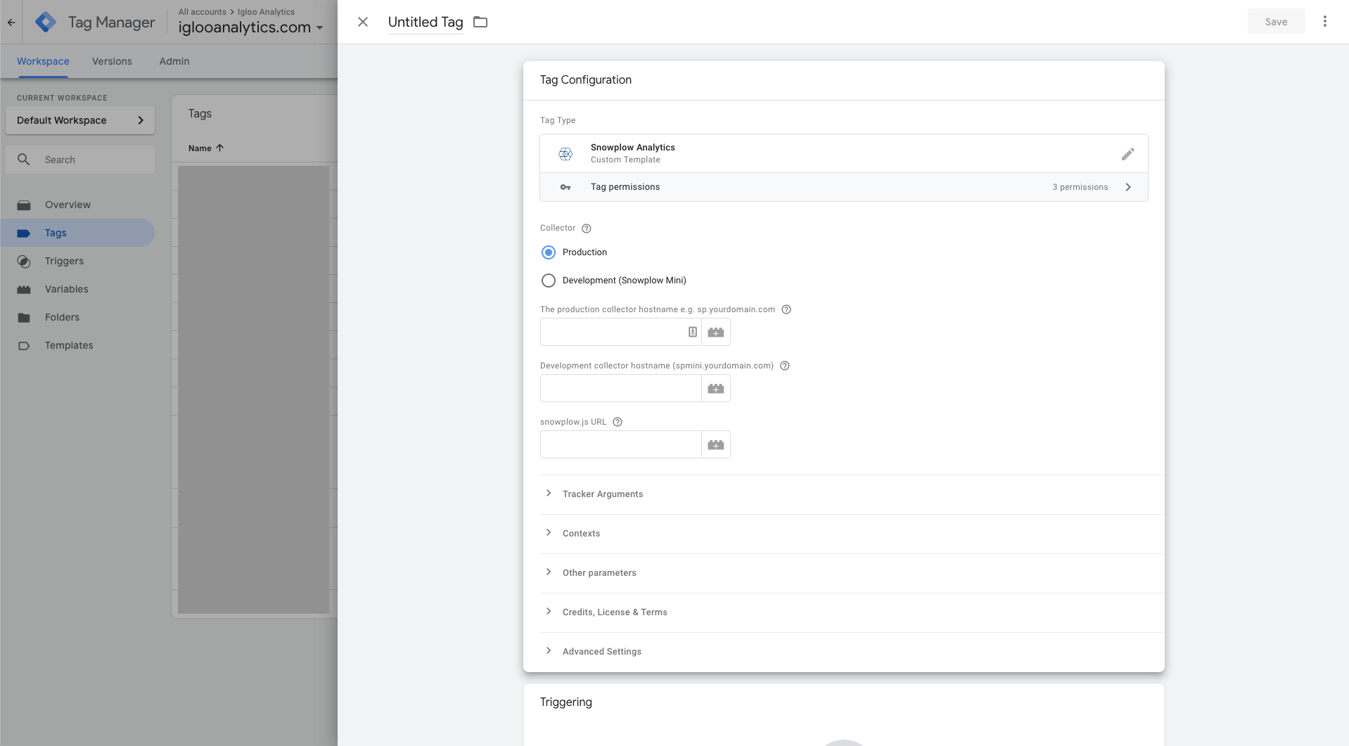Click the Folders sidebar icon
This screenshot has height=746, width=1349.
24,317
